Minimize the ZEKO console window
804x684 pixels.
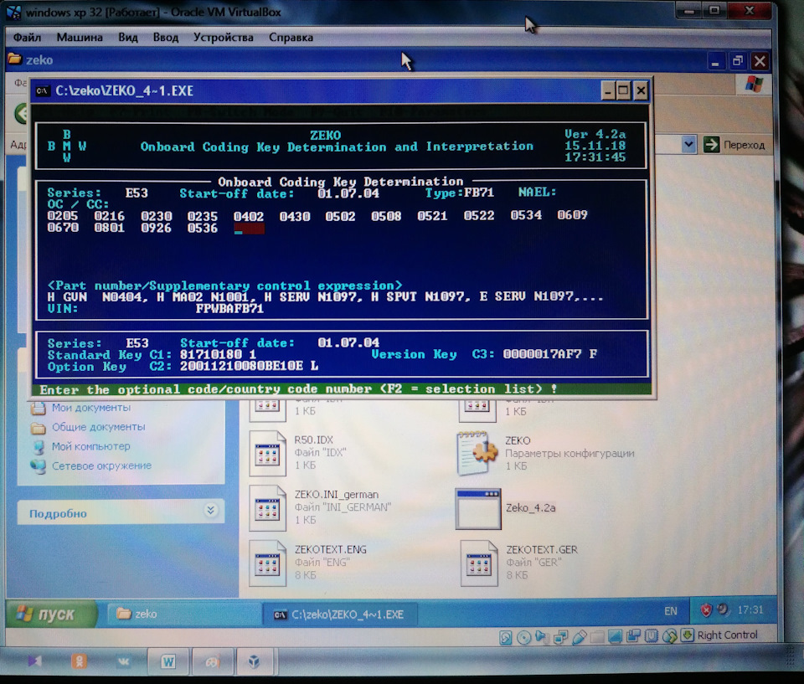[608, 91]
